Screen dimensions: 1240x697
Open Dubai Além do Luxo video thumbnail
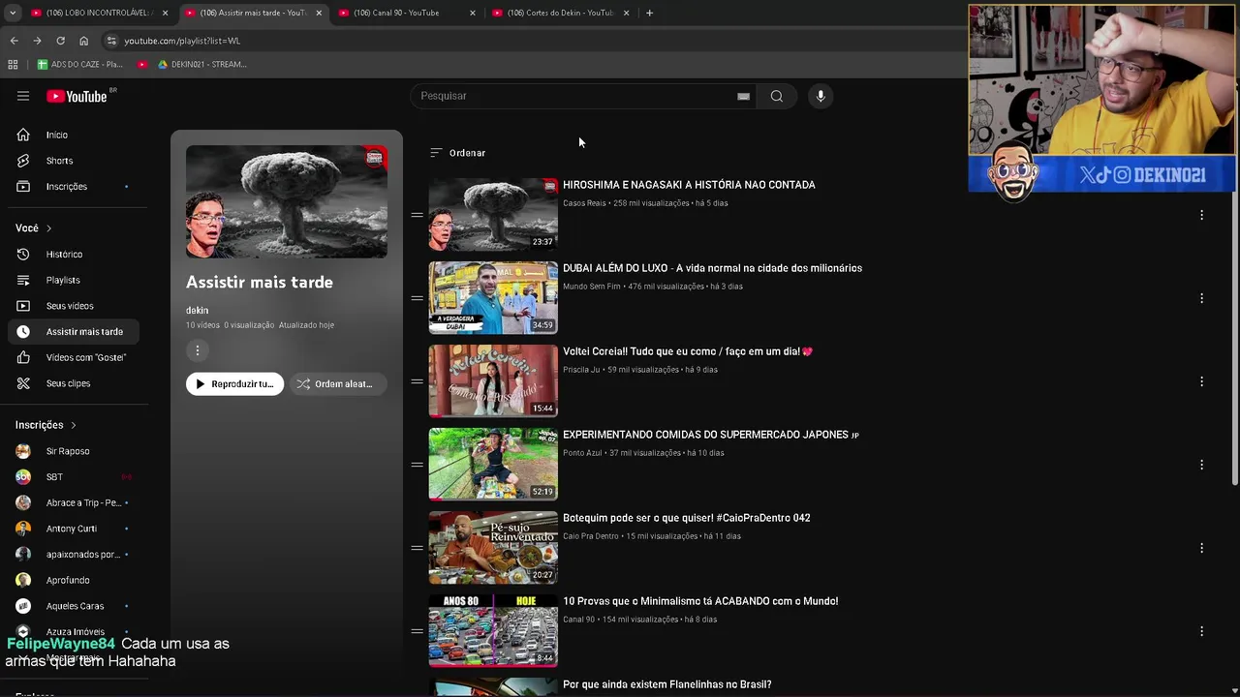click(x=493, y=297)
